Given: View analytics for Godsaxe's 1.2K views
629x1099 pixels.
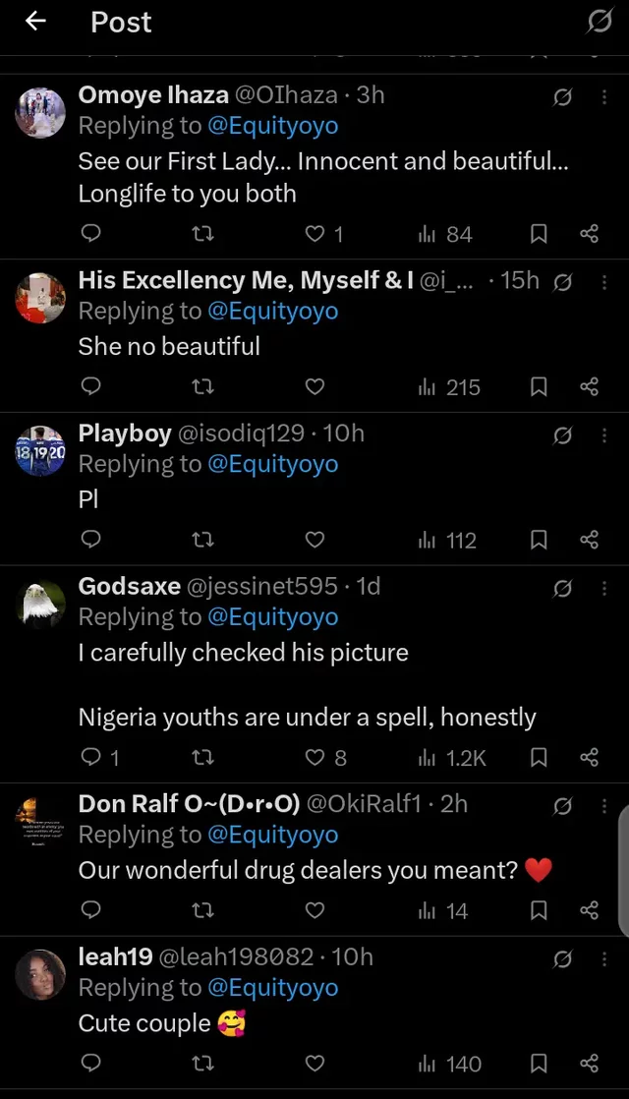Looking at the screenshot, I should [452, 757].
